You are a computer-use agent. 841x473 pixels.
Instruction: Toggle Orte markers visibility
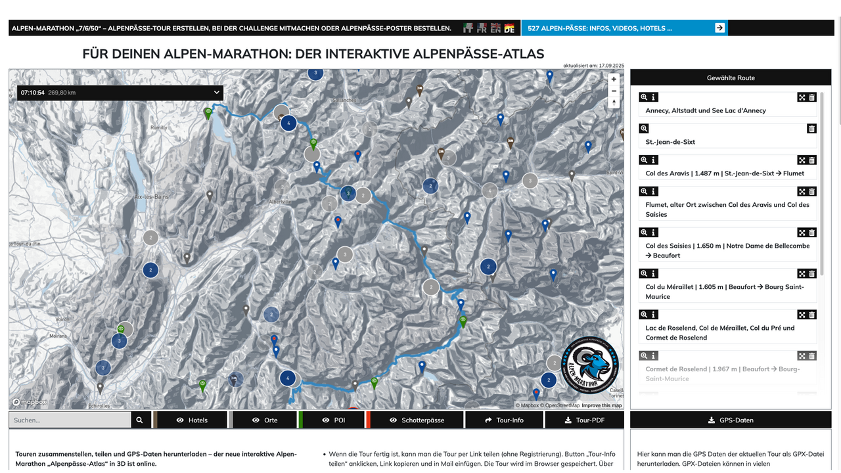pos(264,420)
